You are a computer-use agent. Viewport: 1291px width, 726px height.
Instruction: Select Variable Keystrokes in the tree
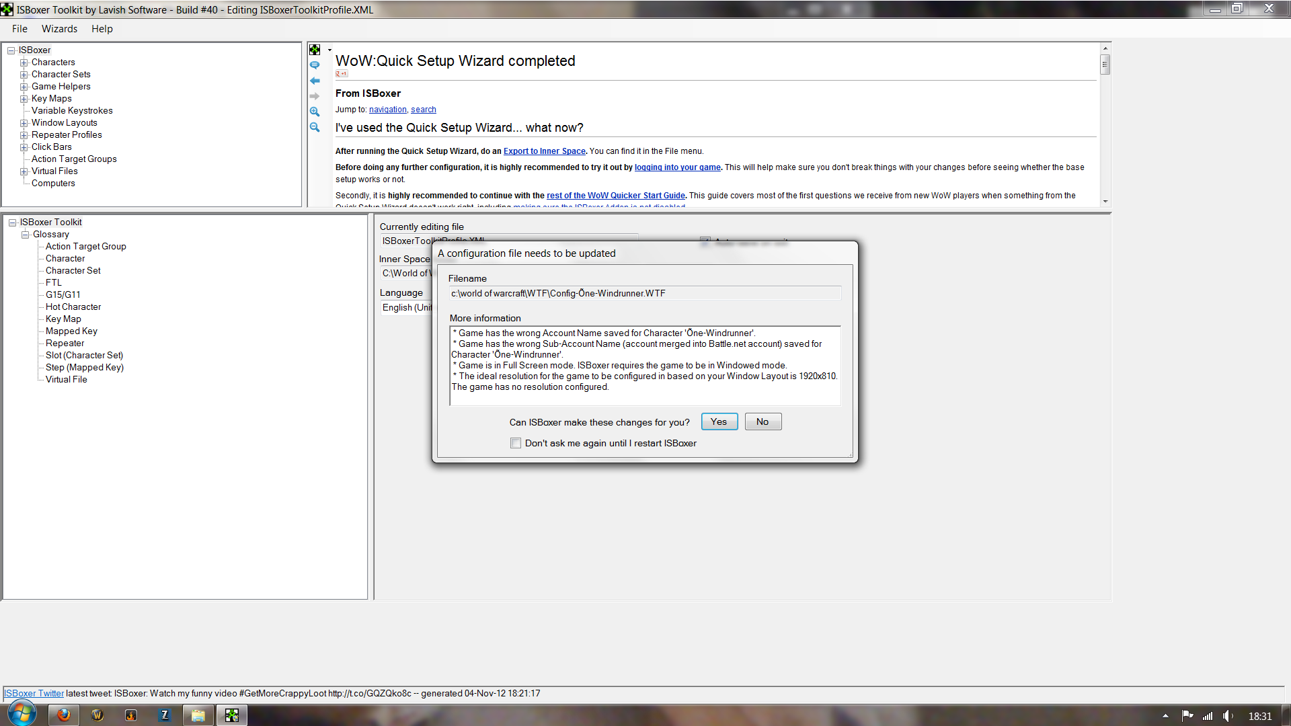point(72,111)
